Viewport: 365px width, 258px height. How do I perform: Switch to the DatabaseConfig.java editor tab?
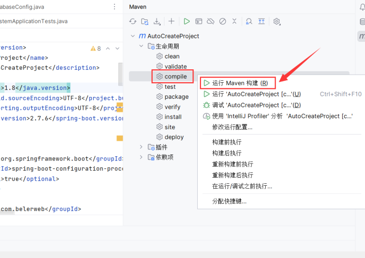[x=22, y=7]
